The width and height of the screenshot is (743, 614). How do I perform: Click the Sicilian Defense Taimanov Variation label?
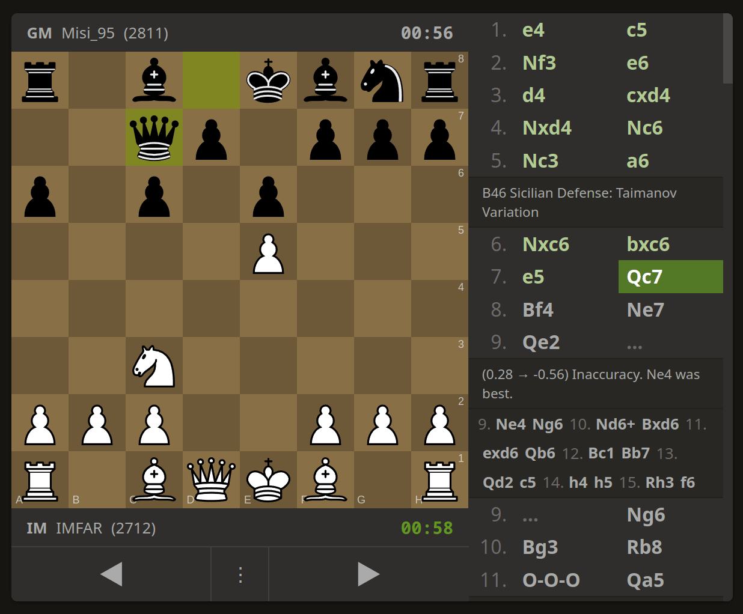[579, 202]
